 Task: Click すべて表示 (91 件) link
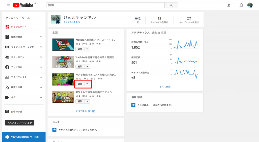point(85,111)
